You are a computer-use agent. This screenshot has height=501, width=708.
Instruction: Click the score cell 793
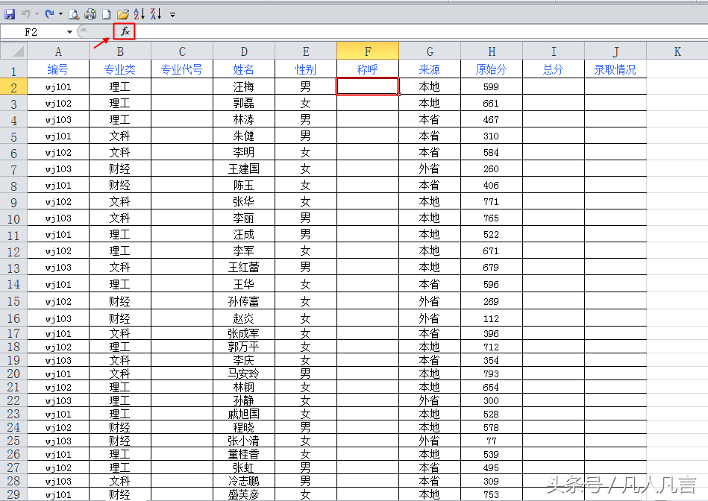click(x=492, y=374)
